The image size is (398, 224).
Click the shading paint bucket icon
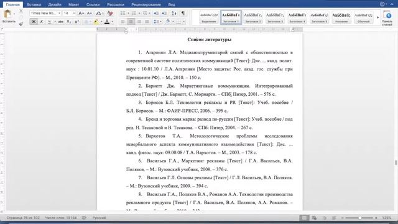click(168, 22)
